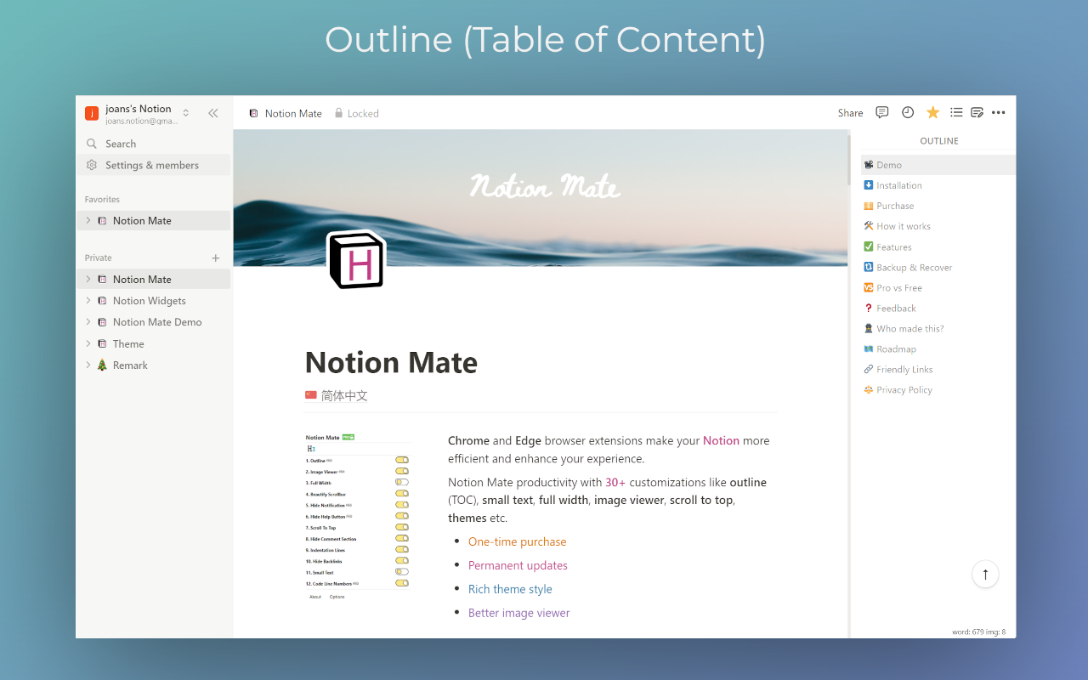Collapse the sidebar with the double-chevron
The height and width of the screenshot is (680, 1088).
click(212, 112)
